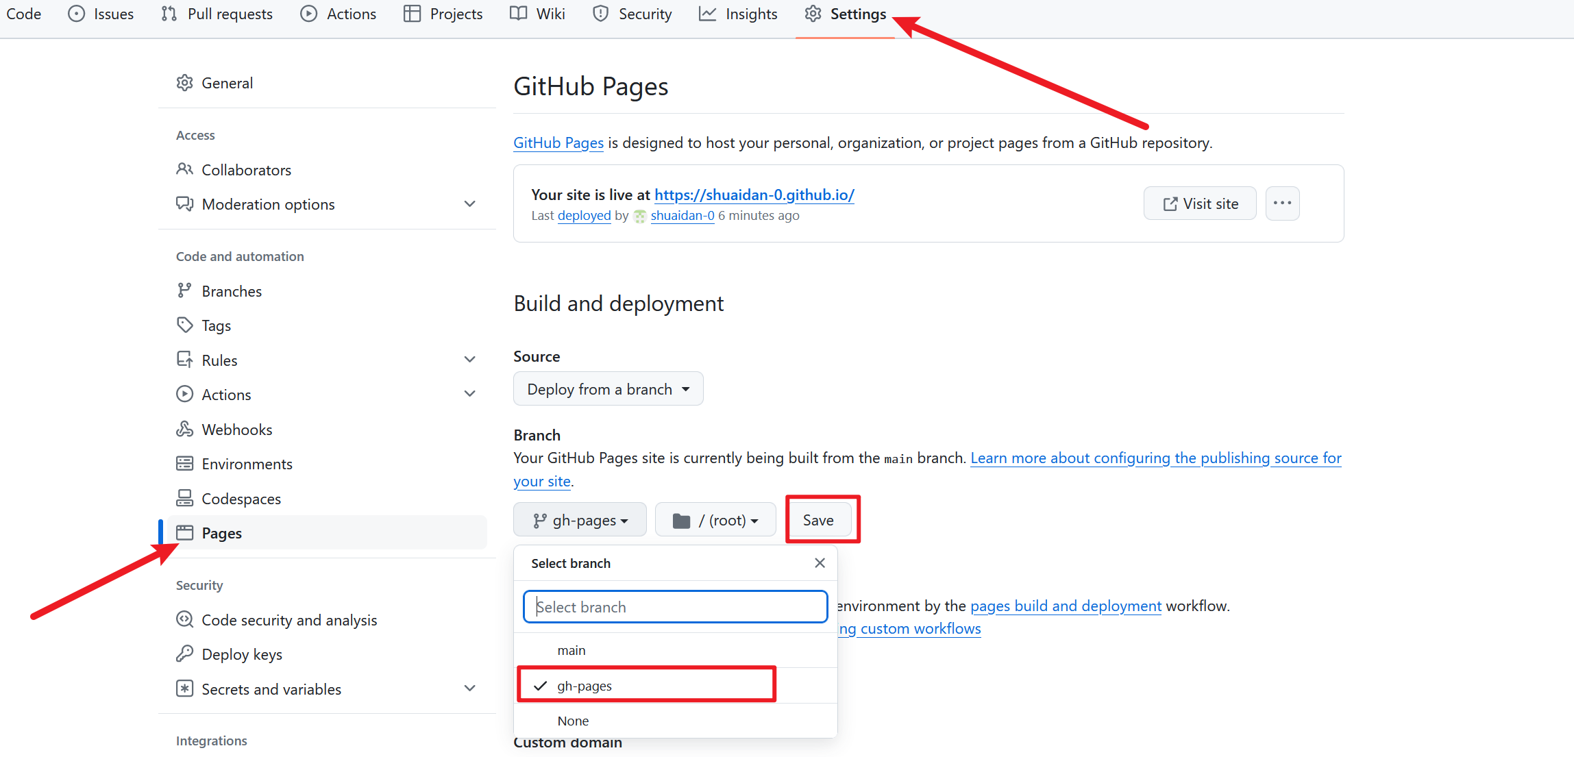Viewport: 1574px width, 757px height.
Task: Click the folder icon in root dropdown
Action: coord(681,521)
